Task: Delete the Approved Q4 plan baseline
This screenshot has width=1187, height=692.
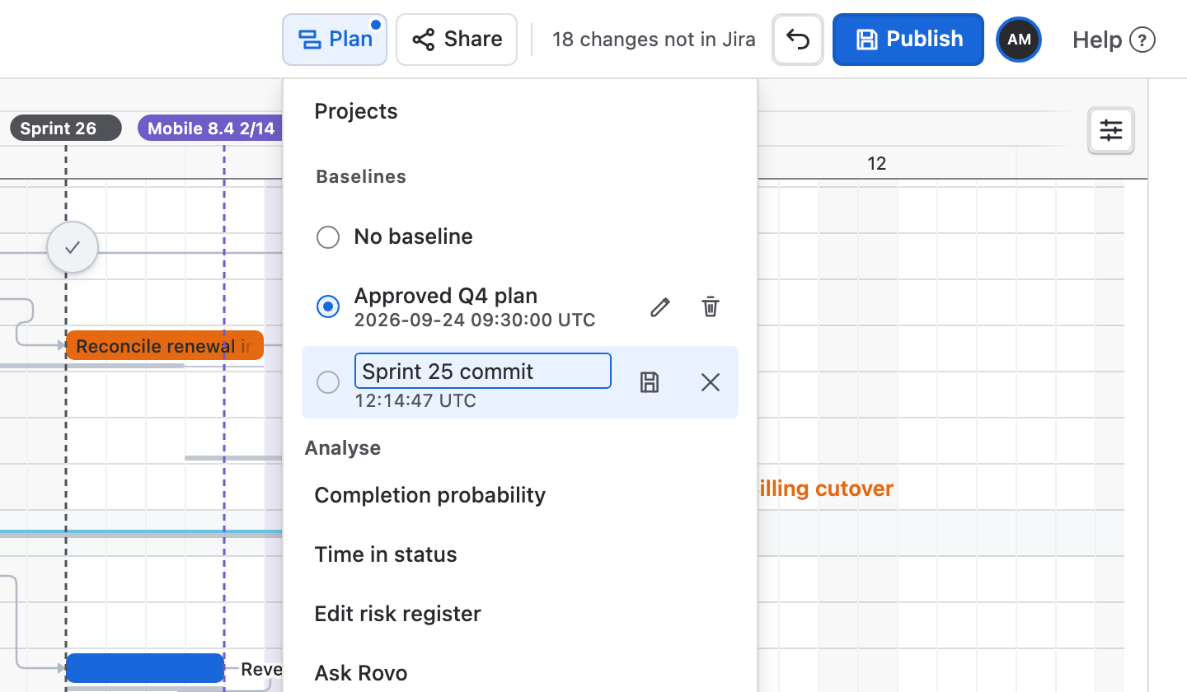Action: click(x=711, y=307)
